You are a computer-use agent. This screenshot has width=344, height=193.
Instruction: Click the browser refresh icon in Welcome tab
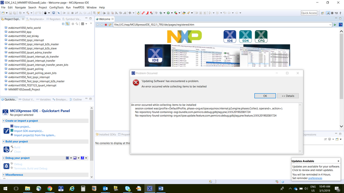(110, 25)
